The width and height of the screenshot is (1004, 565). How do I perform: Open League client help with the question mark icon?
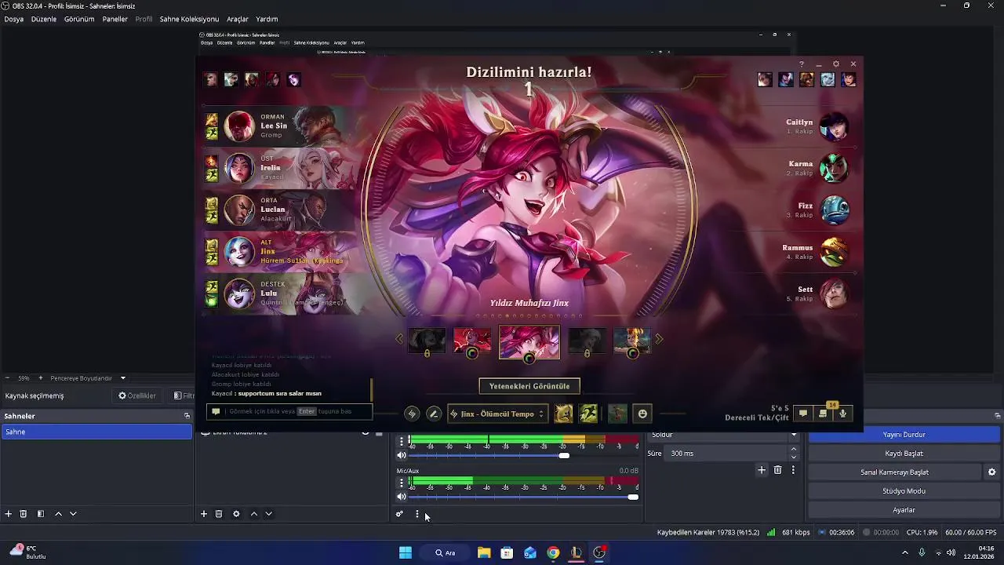click(801, 64)
